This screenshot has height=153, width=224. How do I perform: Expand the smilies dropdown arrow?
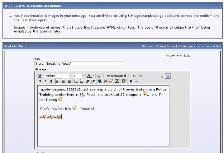point(103,76)
